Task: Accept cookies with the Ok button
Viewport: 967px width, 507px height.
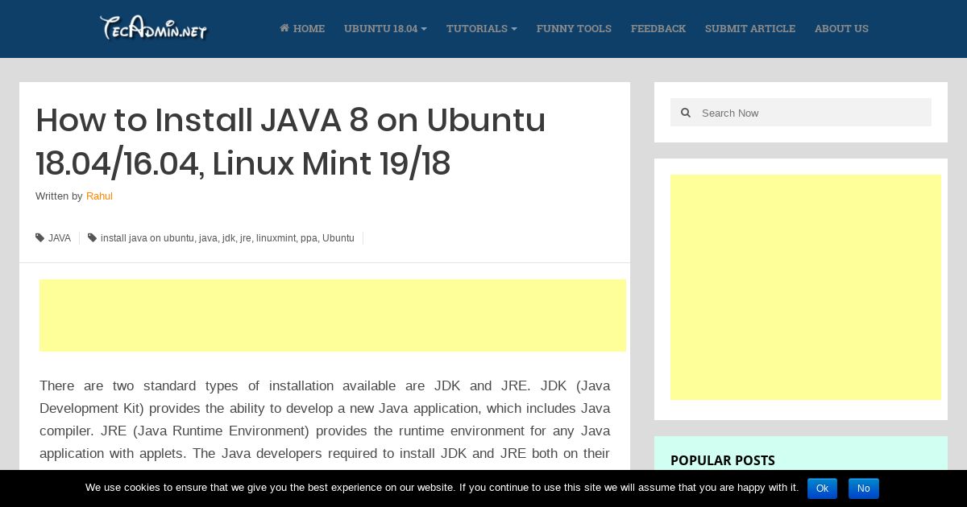Action: 822,488
